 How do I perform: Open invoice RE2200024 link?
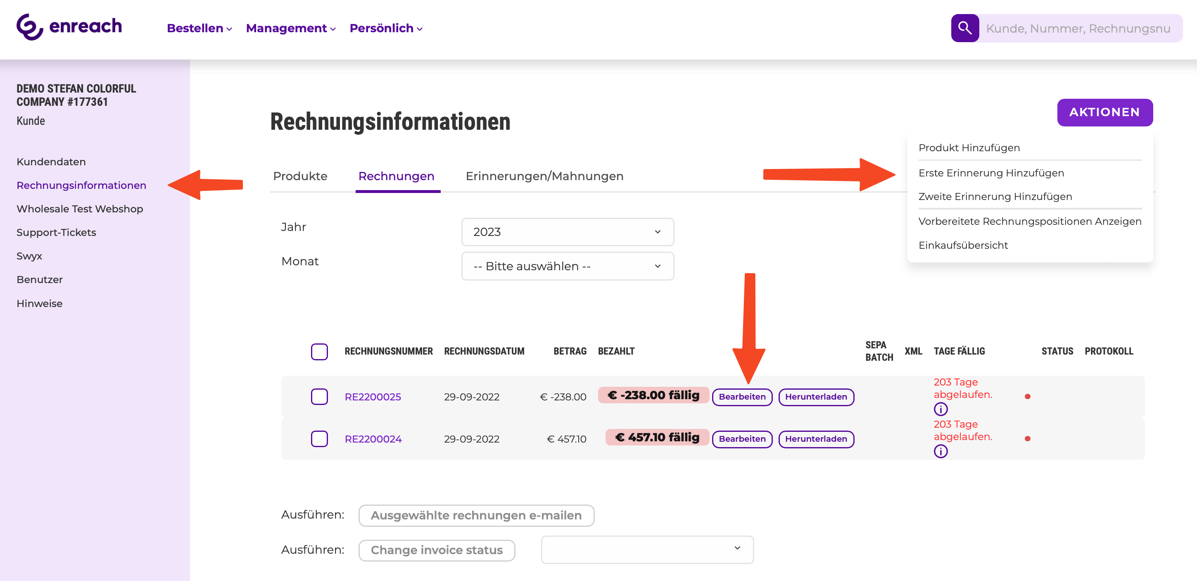(x=373, y=439)
